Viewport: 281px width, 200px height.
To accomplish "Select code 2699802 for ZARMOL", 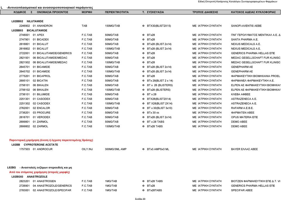I will 25,126.
